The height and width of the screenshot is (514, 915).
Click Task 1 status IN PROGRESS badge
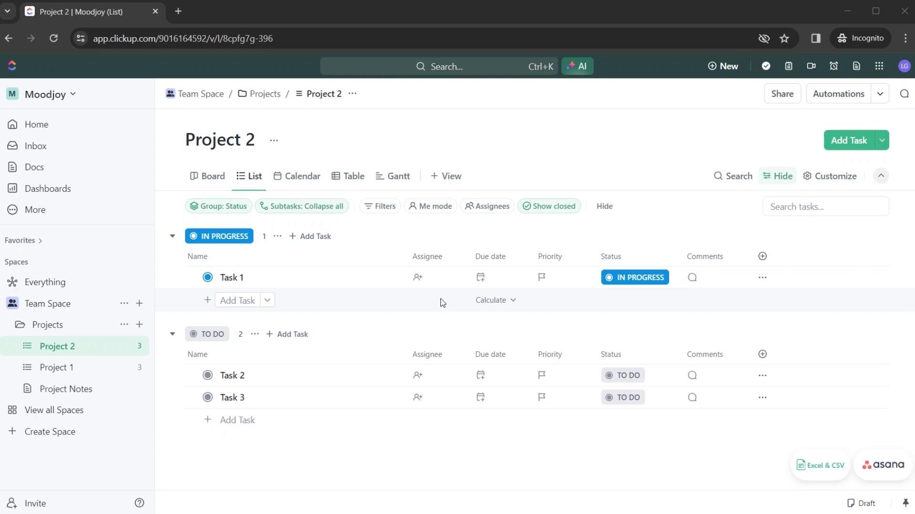coord(635,277)
